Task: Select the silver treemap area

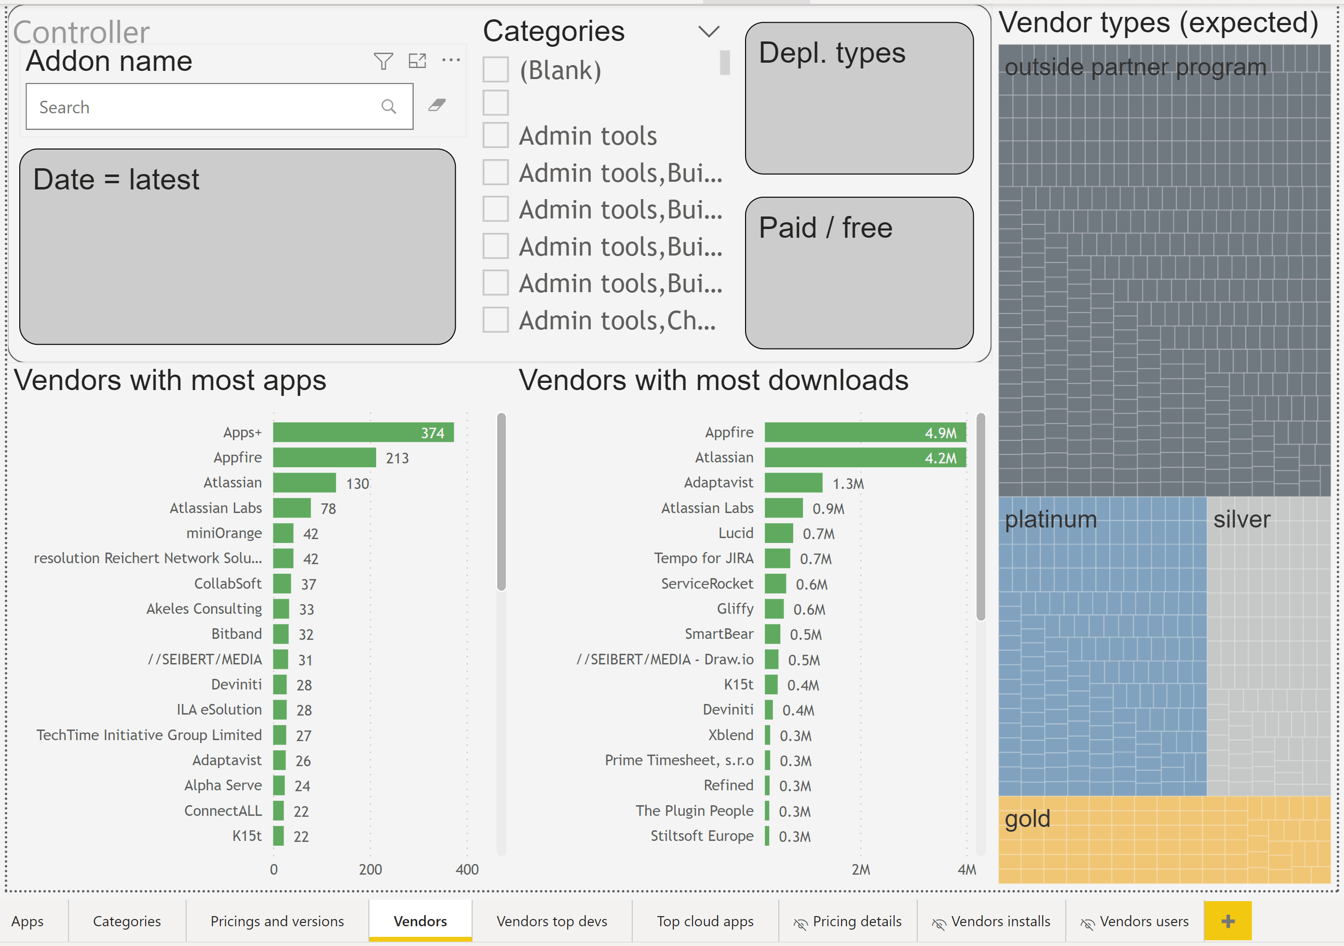Action: click(1268, 646)
